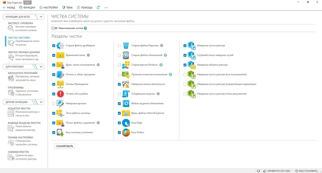Open Чистка личных данных in sidebar
Image resolution: width=322 pixels, height=173 pixels.
24,56
